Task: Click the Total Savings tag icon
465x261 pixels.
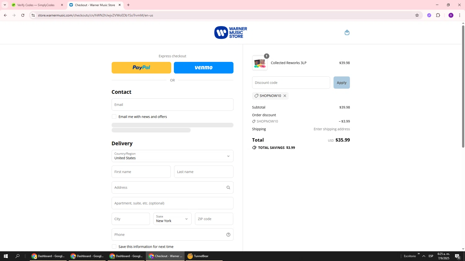Action: [x=254, y=148]
